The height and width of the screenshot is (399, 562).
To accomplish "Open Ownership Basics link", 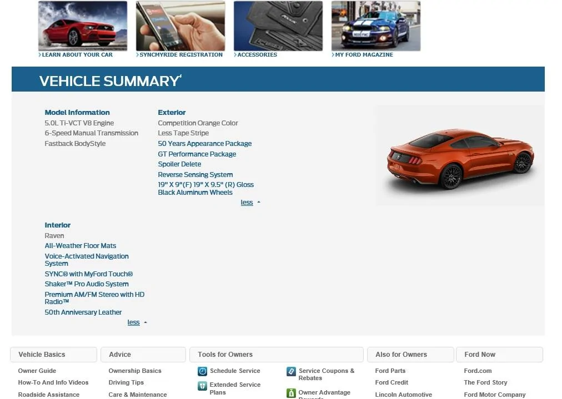I will coord(135,371).
